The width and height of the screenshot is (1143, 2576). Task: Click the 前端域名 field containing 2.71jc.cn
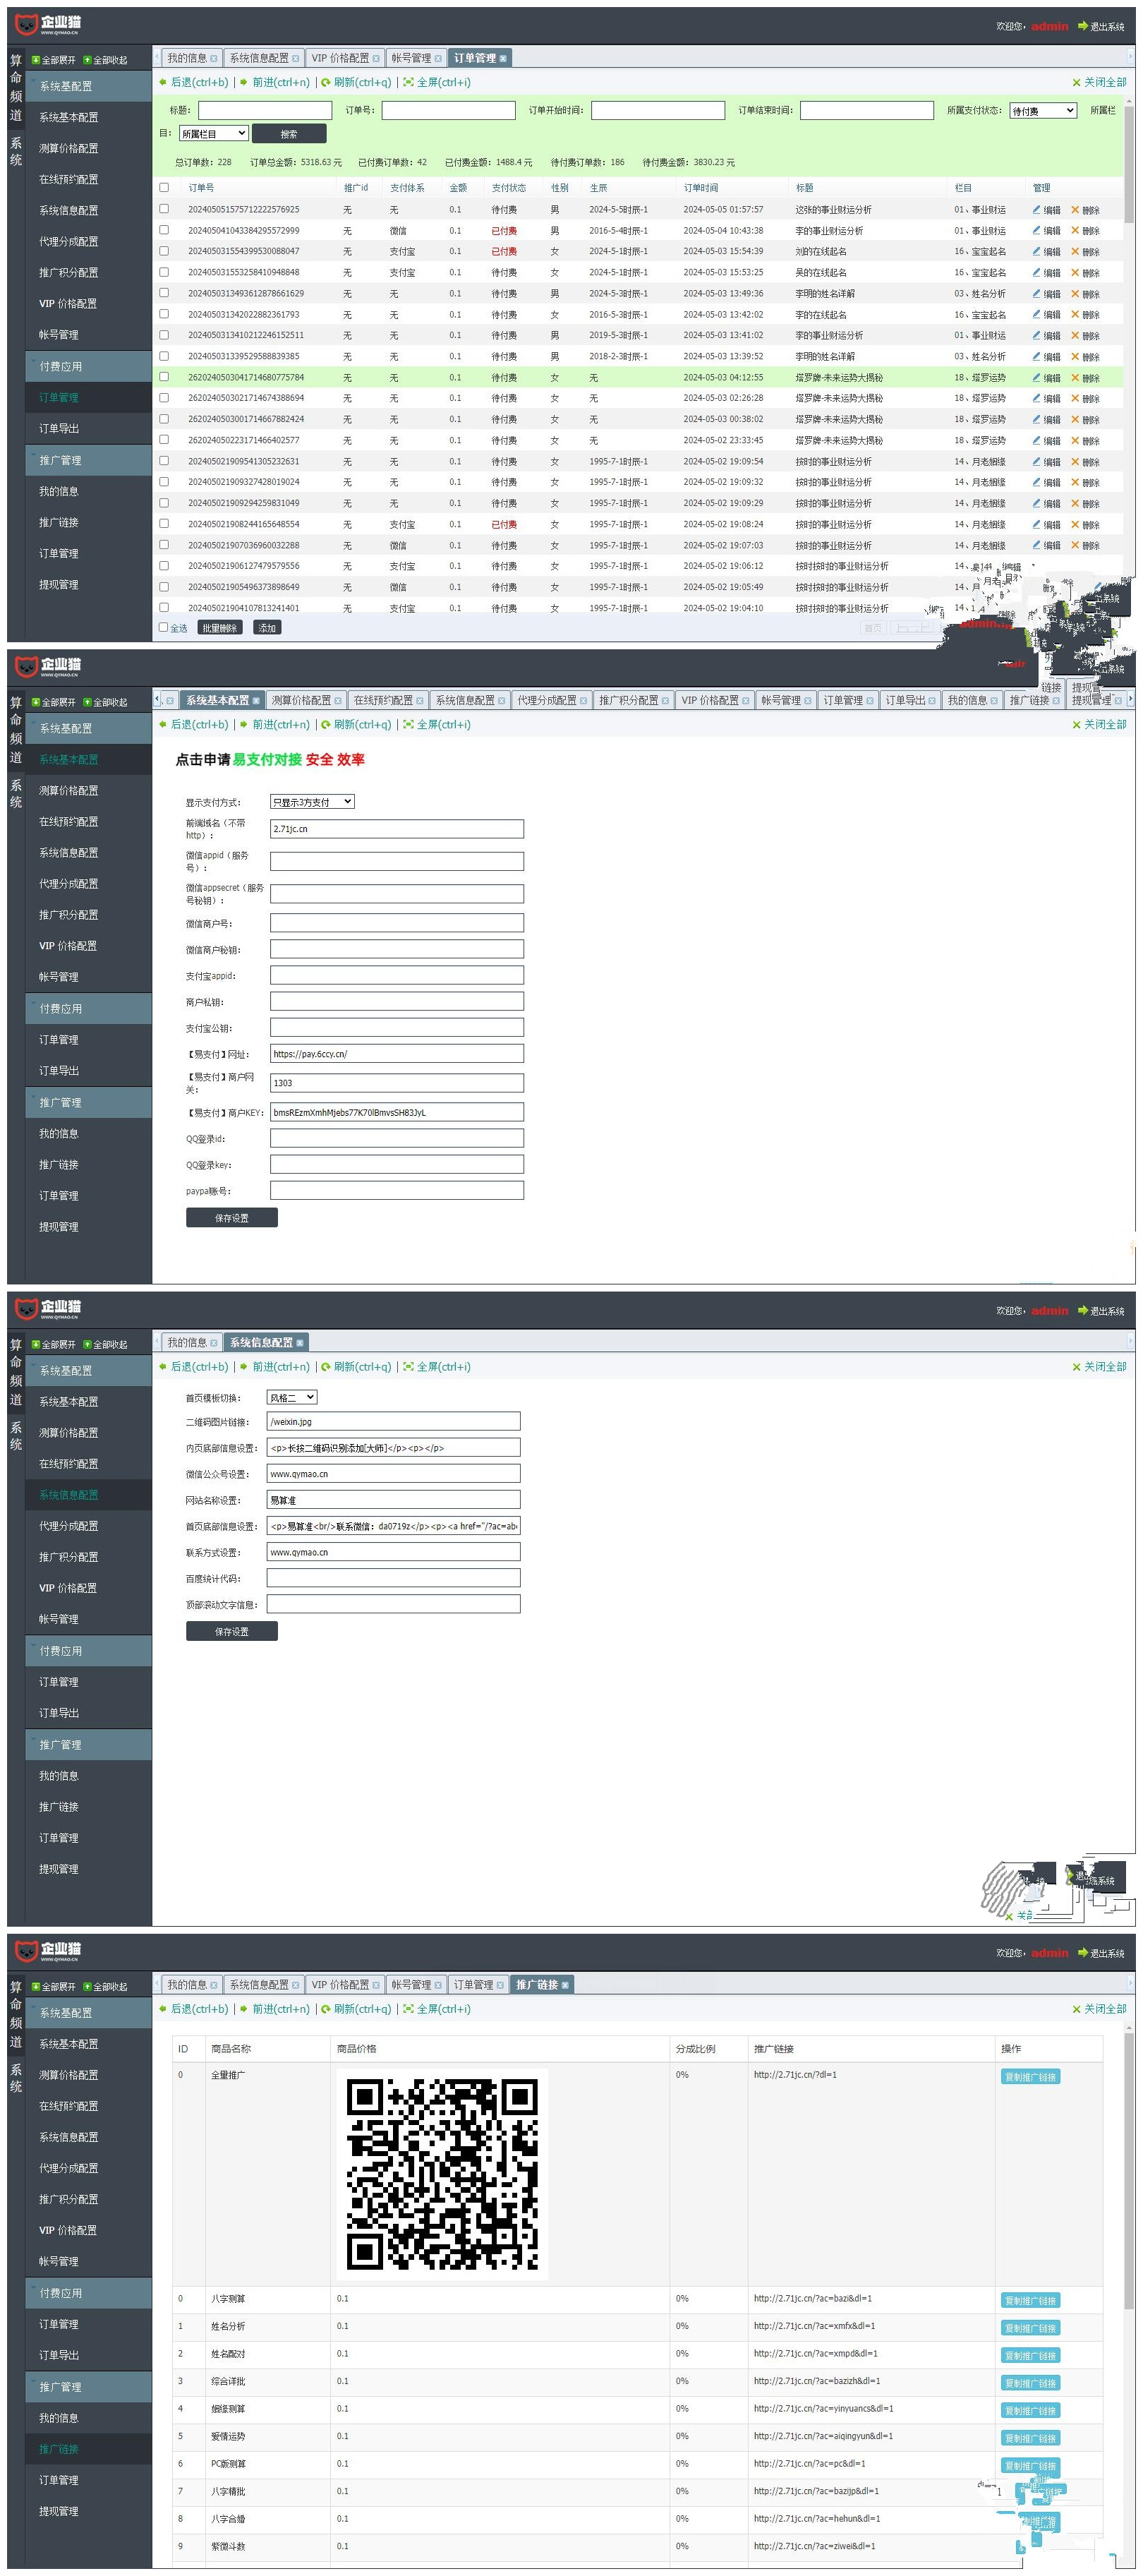pos(397,829)
